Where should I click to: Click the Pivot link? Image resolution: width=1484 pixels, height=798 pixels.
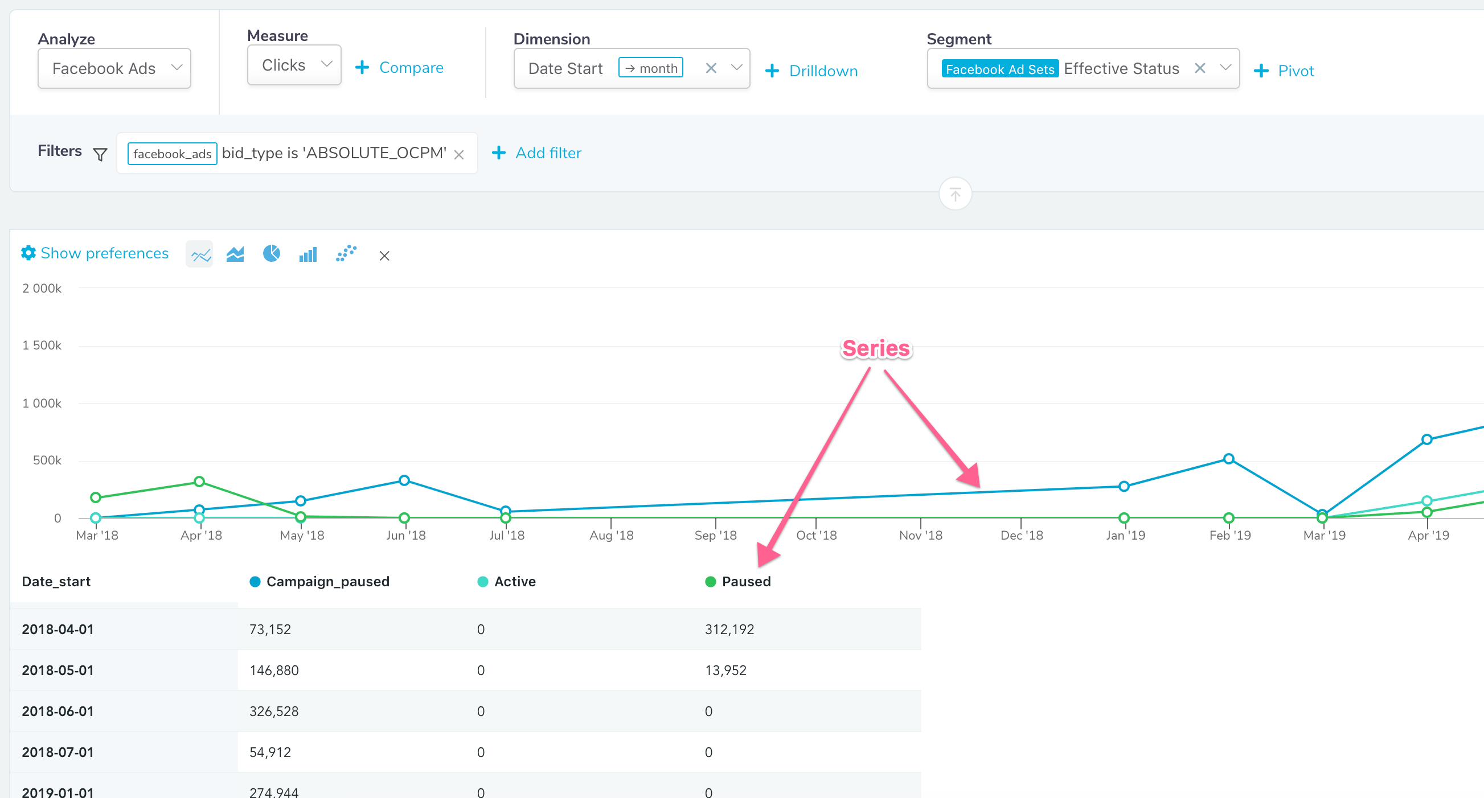pyautogui.click(x=1284, y=71)
